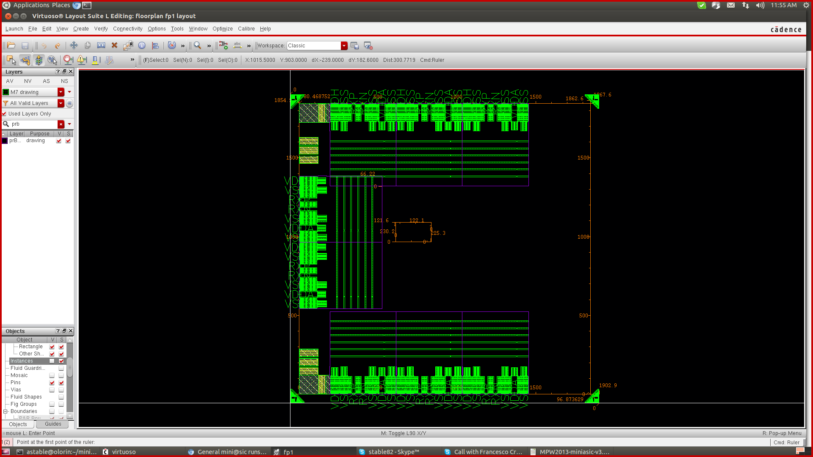Open the Workspace Classic dropdown
Viewport: 813px width, 457px height.
pos(344,45)
